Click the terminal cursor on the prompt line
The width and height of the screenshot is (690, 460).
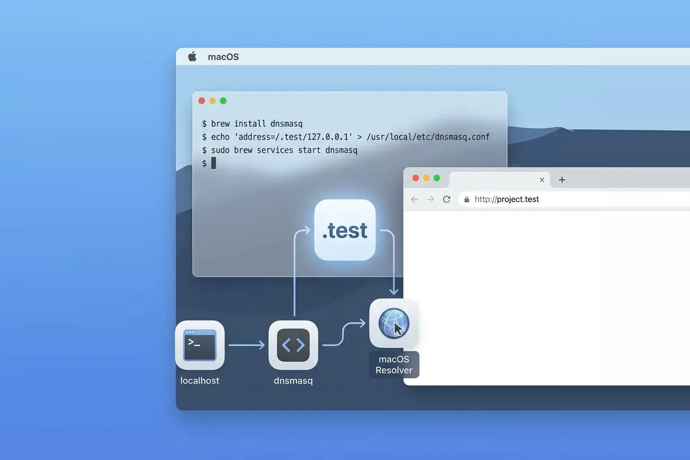214,163
